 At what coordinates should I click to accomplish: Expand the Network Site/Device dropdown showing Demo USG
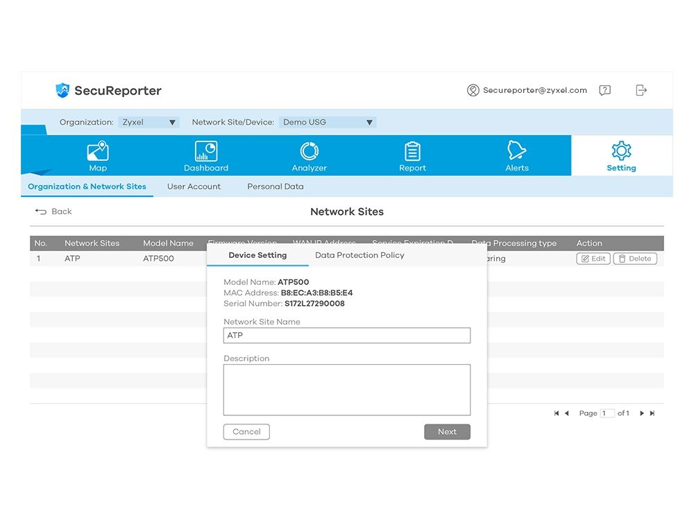328,122
